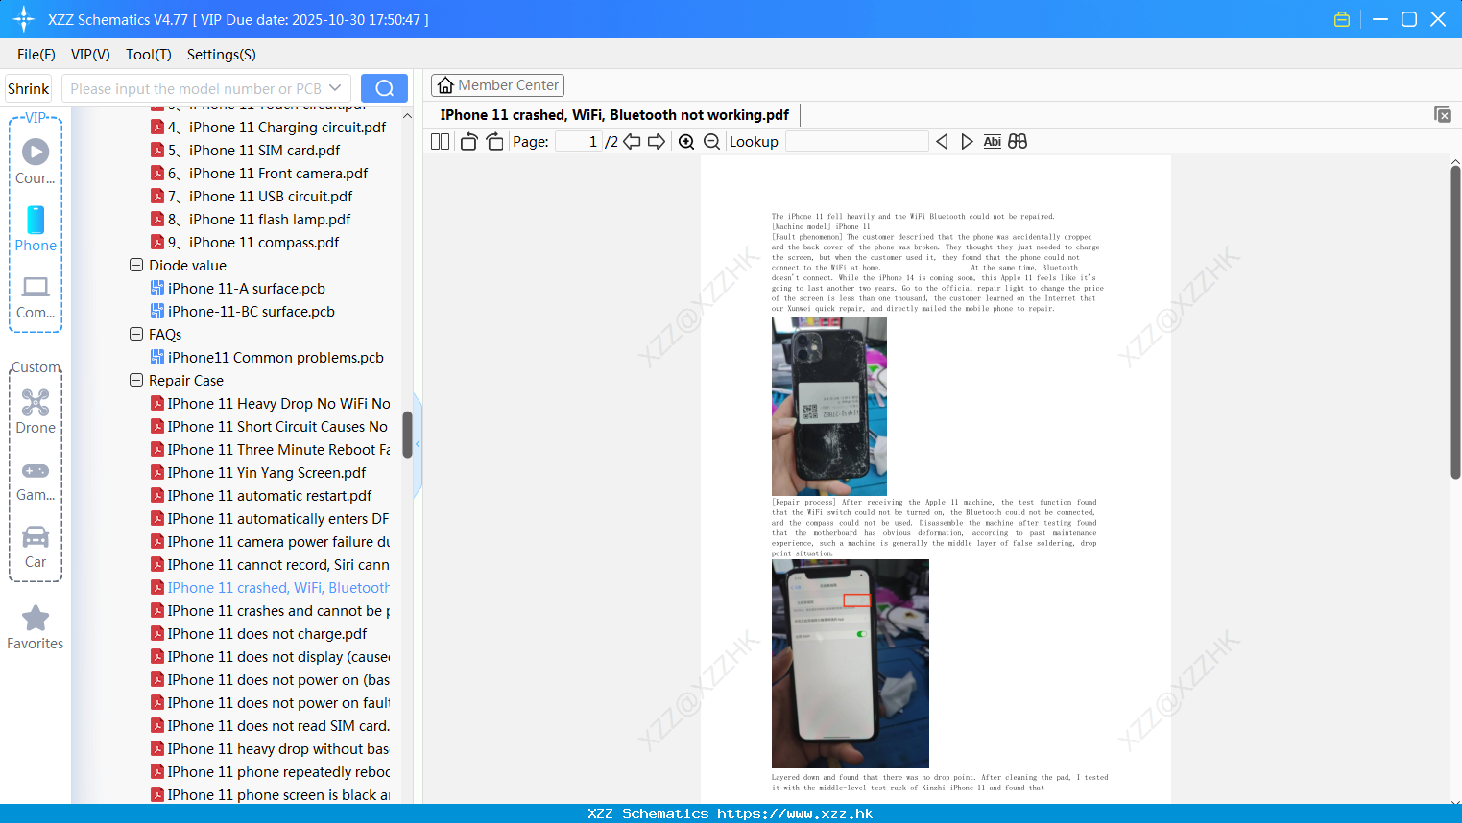Click the VIP briefcase icon in title bar

coord(1342,19)
